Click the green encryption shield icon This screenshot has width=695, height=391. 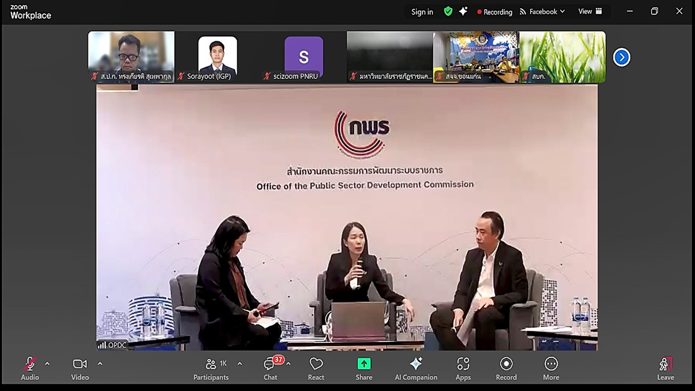tap(448, 11)
